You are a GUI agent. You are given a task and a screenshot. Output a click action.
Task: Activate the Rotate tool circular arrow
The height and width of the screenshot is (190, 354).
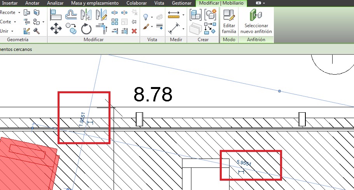86,28
